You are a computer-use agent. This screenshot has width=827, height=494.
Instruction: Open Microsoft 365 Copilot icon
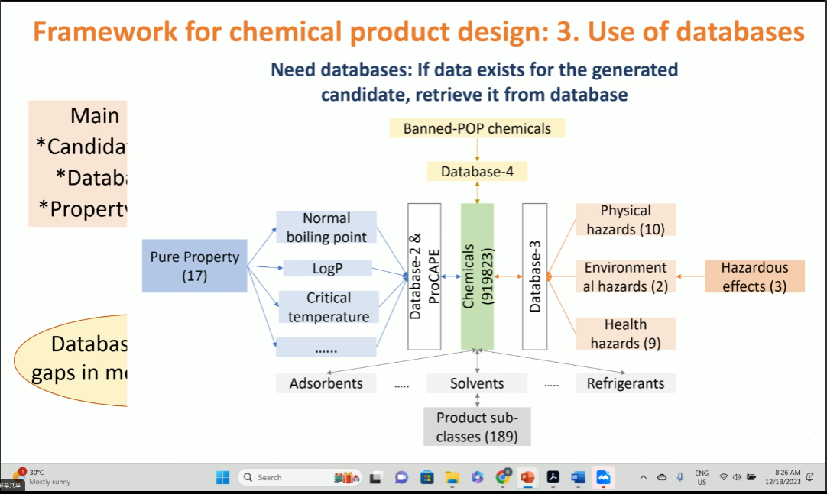coord(478,478)
